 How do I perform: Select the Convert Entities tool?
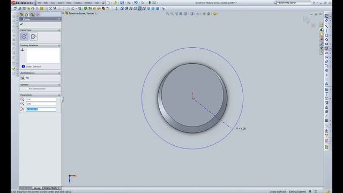tap(326, 99)
